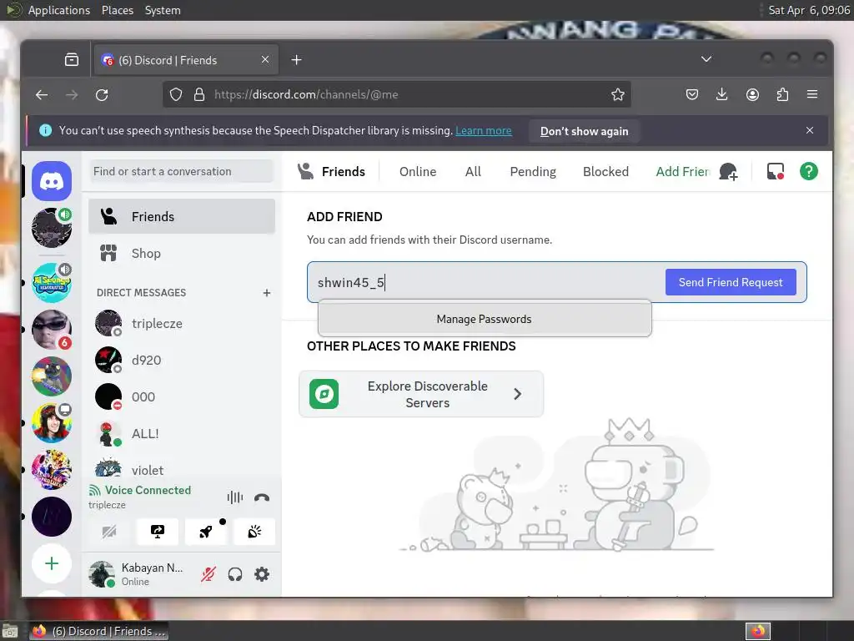Open server with green speaker badge

52,228
